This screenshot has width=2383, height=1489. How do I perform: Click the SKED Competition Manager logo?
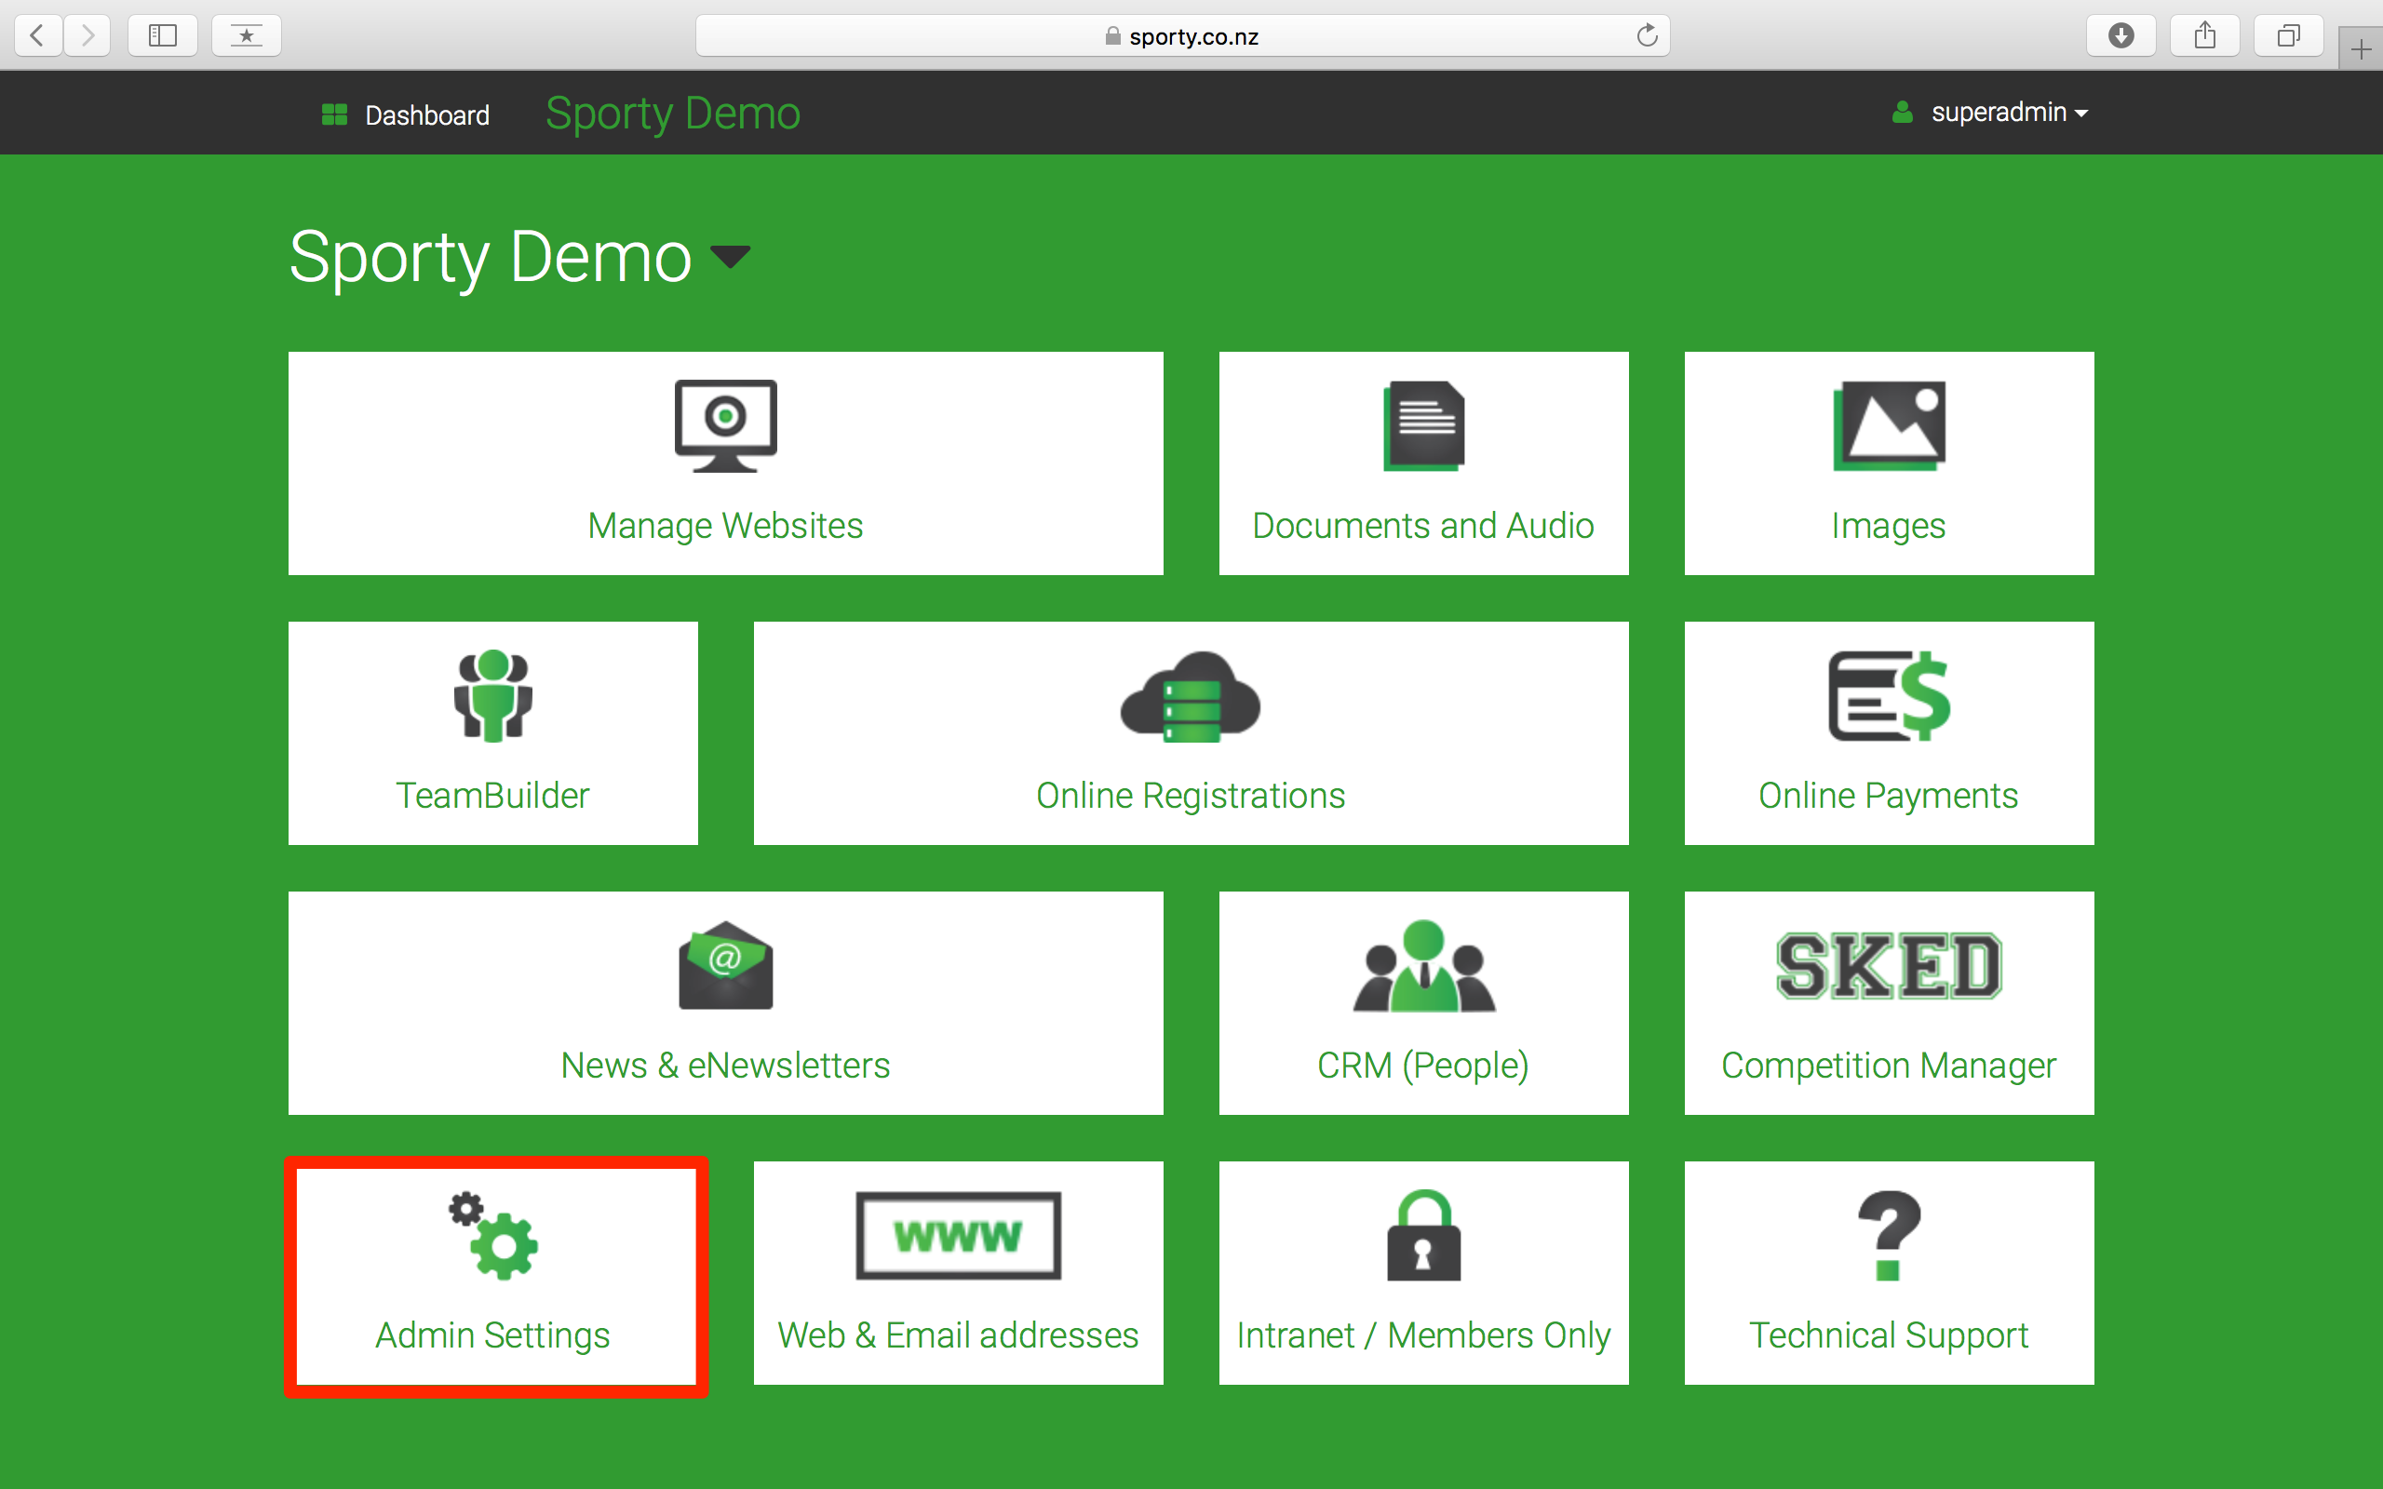pos(1889,965)
